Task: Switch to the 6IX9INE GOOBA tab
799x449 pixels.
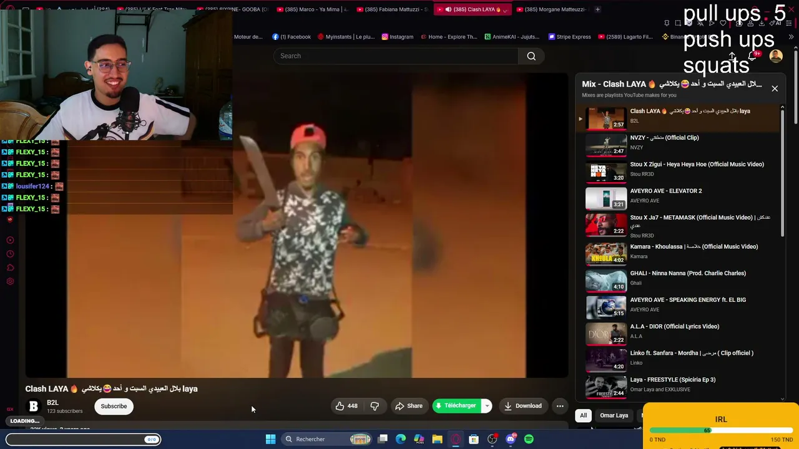Action: coord(232,9)
